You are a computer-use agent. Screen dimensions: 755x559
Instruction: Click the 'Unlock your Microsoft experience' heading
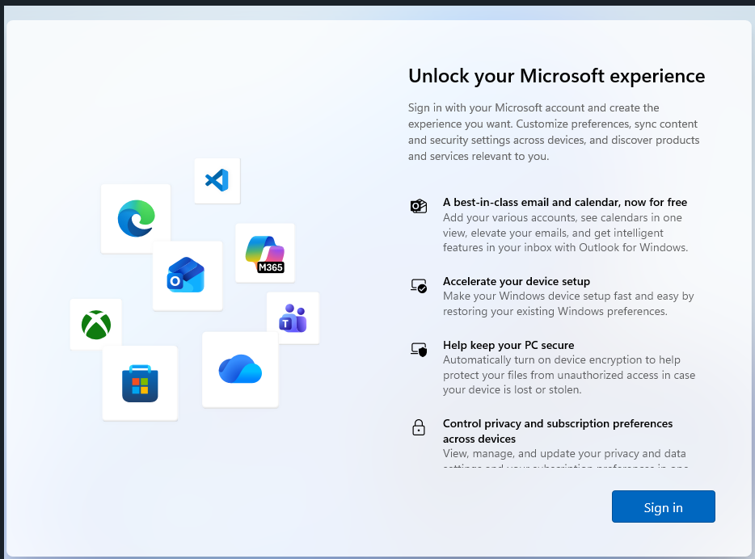click(556, 76)
